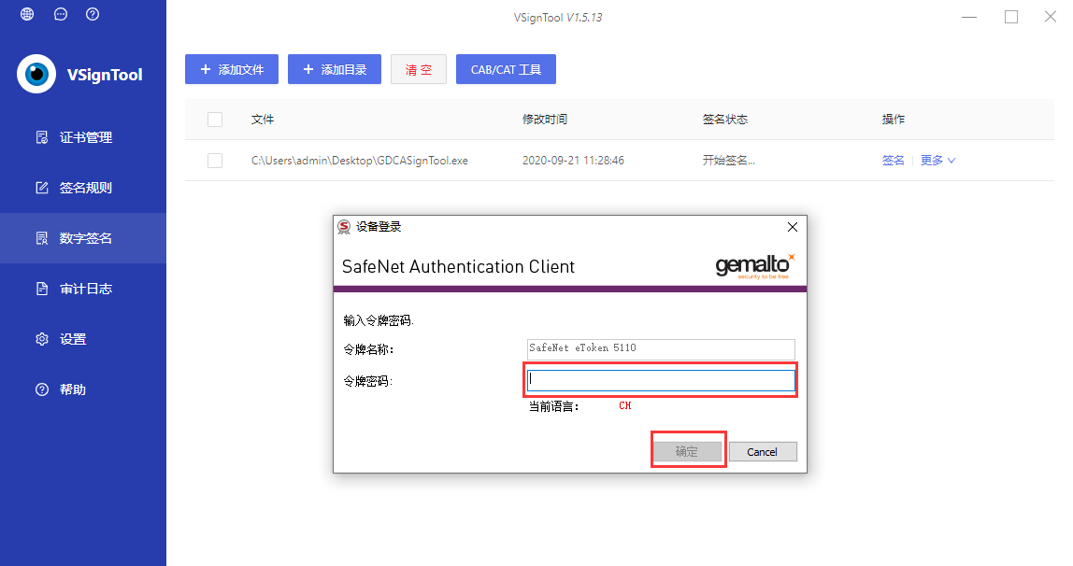The width and height of the screenshot is (1073, 566).
Task: Click the 添加目录 button
Action: pos(334,69)
